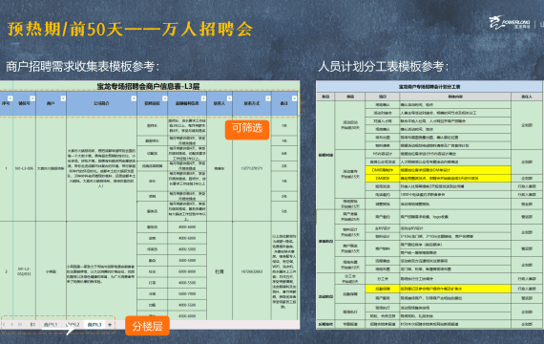Select the yellow DM派发 cell
Screen dimensions: 544x344
[x=383, y=179]
